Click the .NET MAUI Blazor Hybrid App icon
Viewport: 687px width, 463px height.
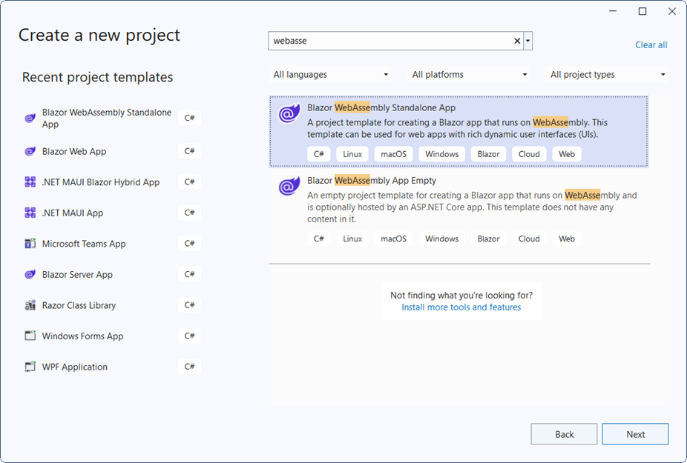pos(30,181)
